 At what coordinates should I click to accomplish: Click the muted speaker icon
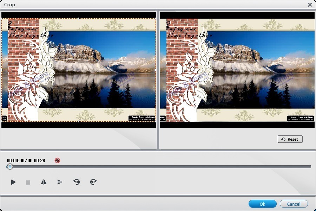(57, 160)
